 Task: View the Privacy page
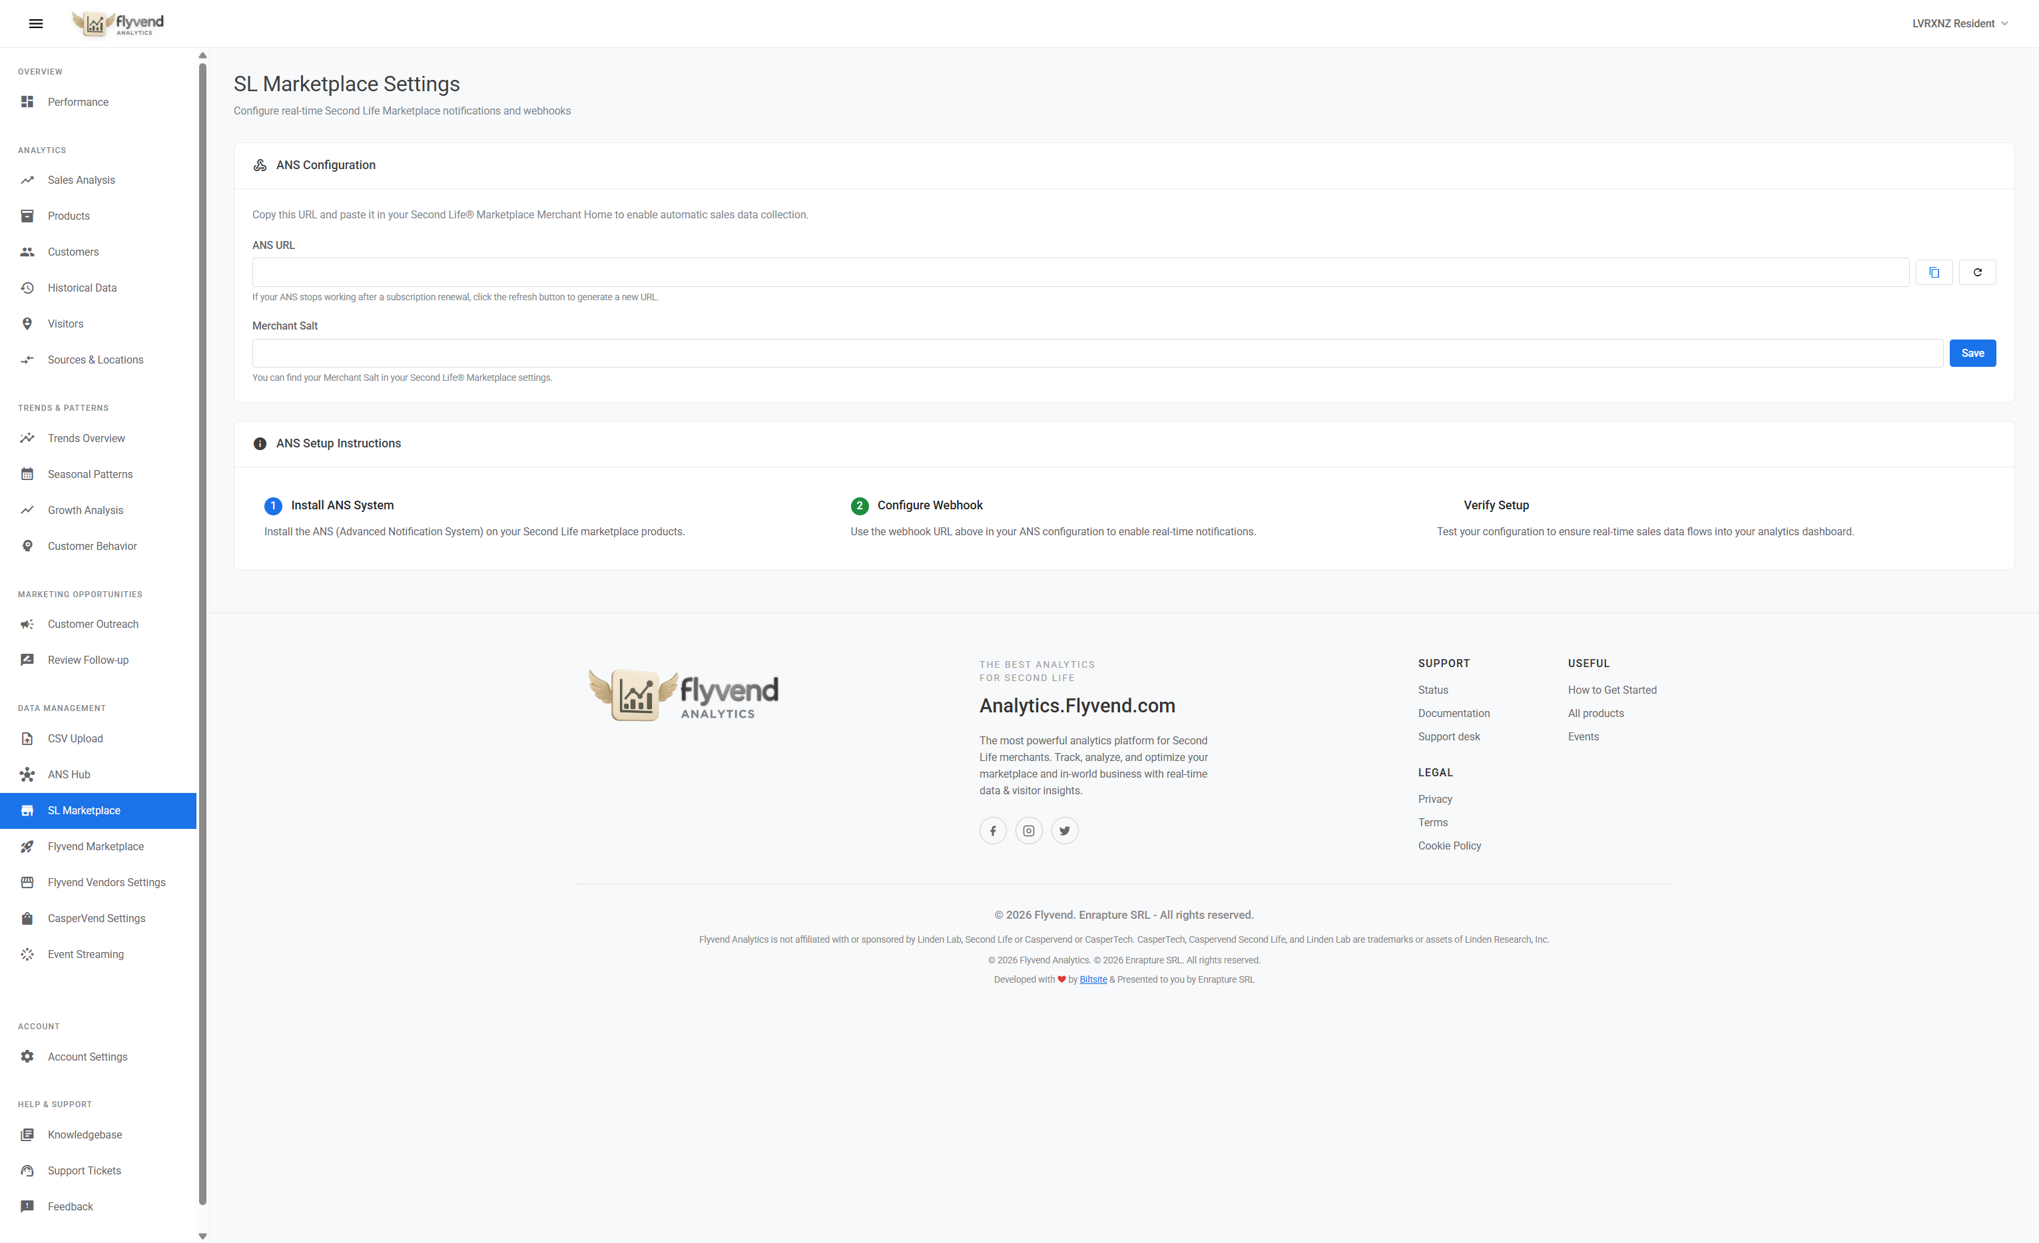pos(1435,799)
